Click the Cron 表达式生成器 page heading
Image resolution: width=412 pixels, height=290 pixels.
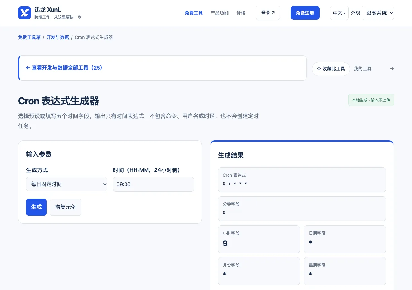59,101
